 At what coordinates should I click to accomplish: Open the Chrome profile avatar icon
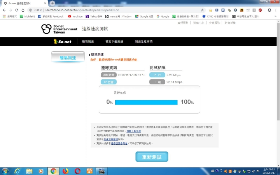pos(269,10)
